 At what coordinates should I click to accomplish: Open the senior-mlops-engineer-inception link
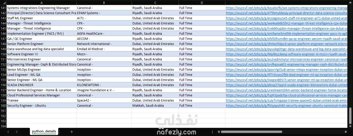pyautogui.click(x=287, y=69)
